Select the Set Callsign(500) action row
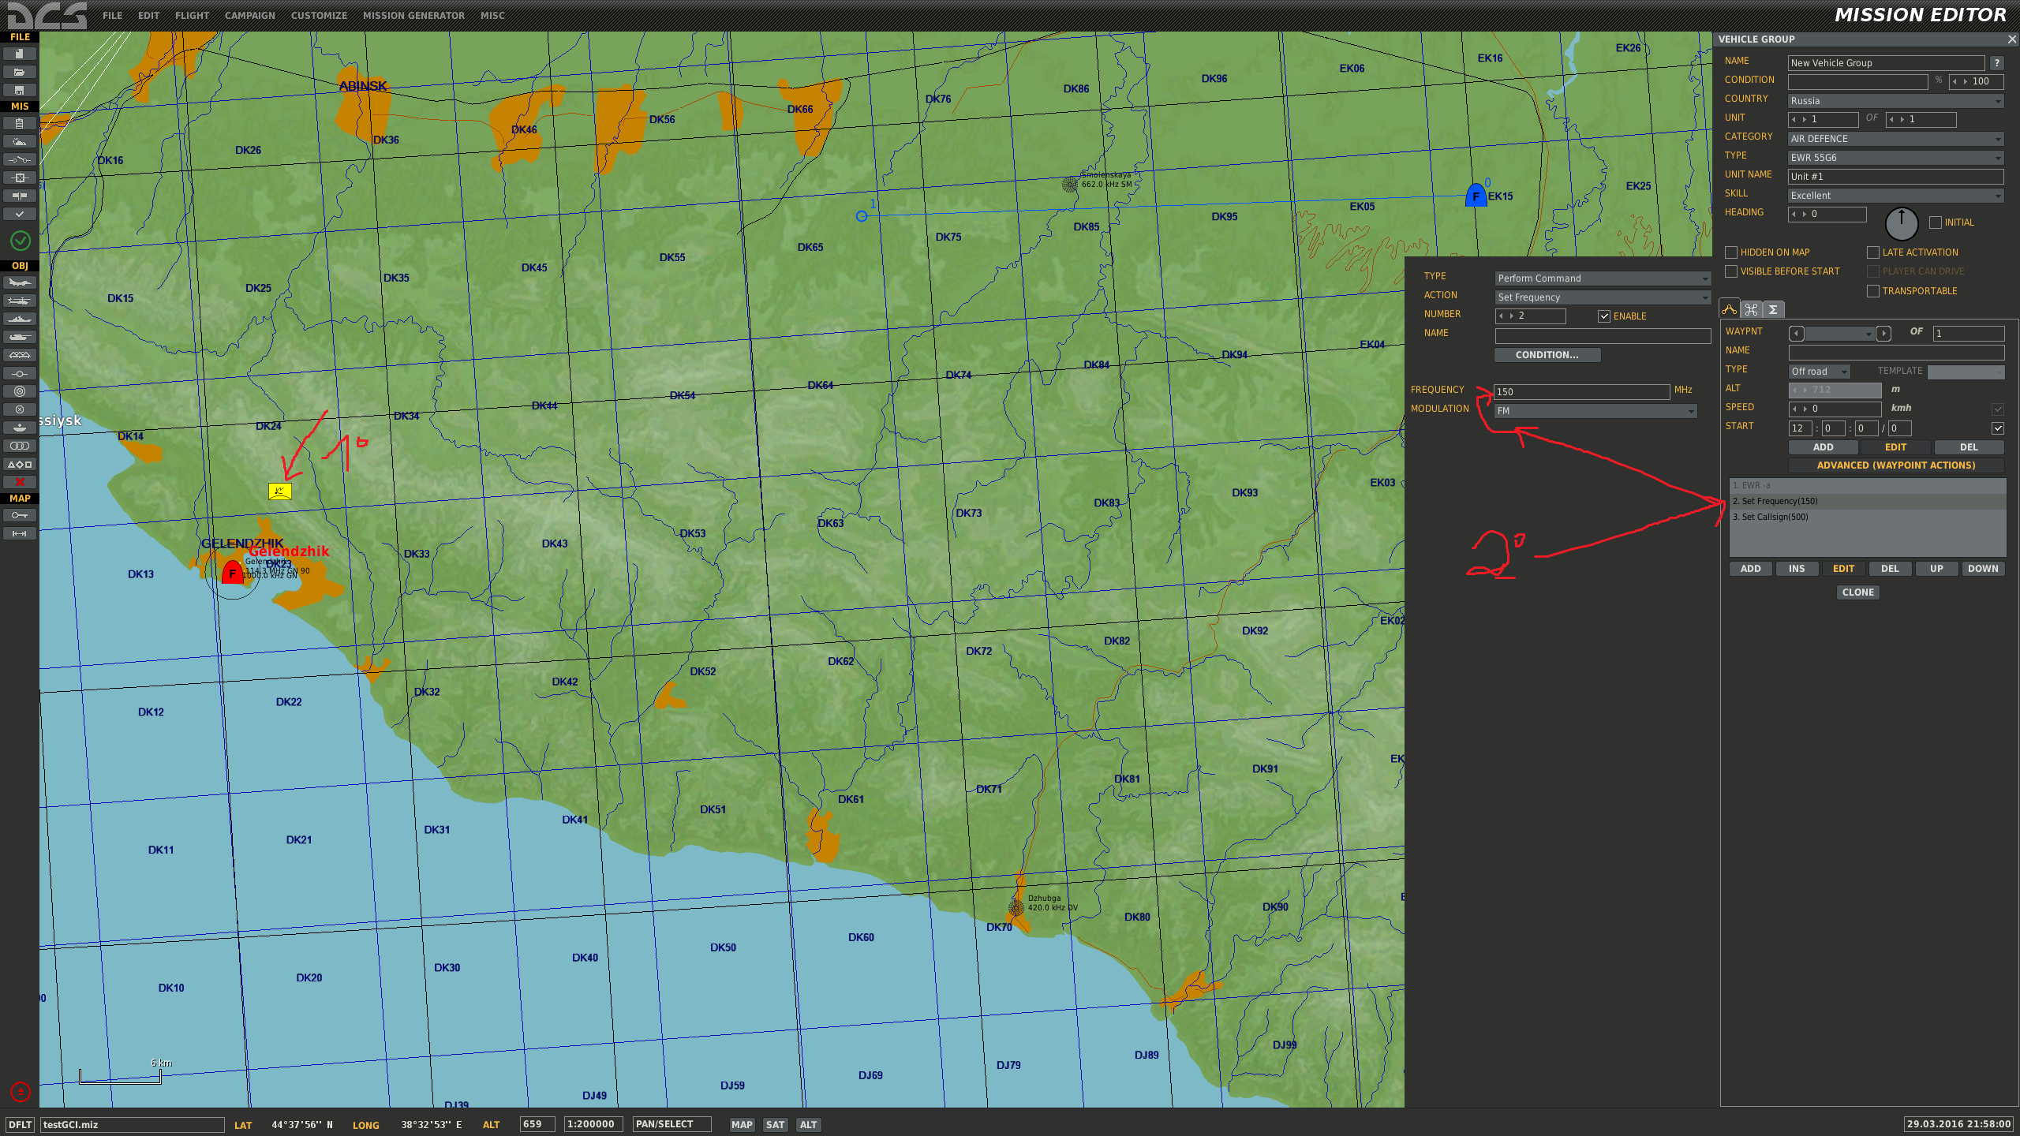Screen dimensions: 2020x1136 (x=1867, y=518)
